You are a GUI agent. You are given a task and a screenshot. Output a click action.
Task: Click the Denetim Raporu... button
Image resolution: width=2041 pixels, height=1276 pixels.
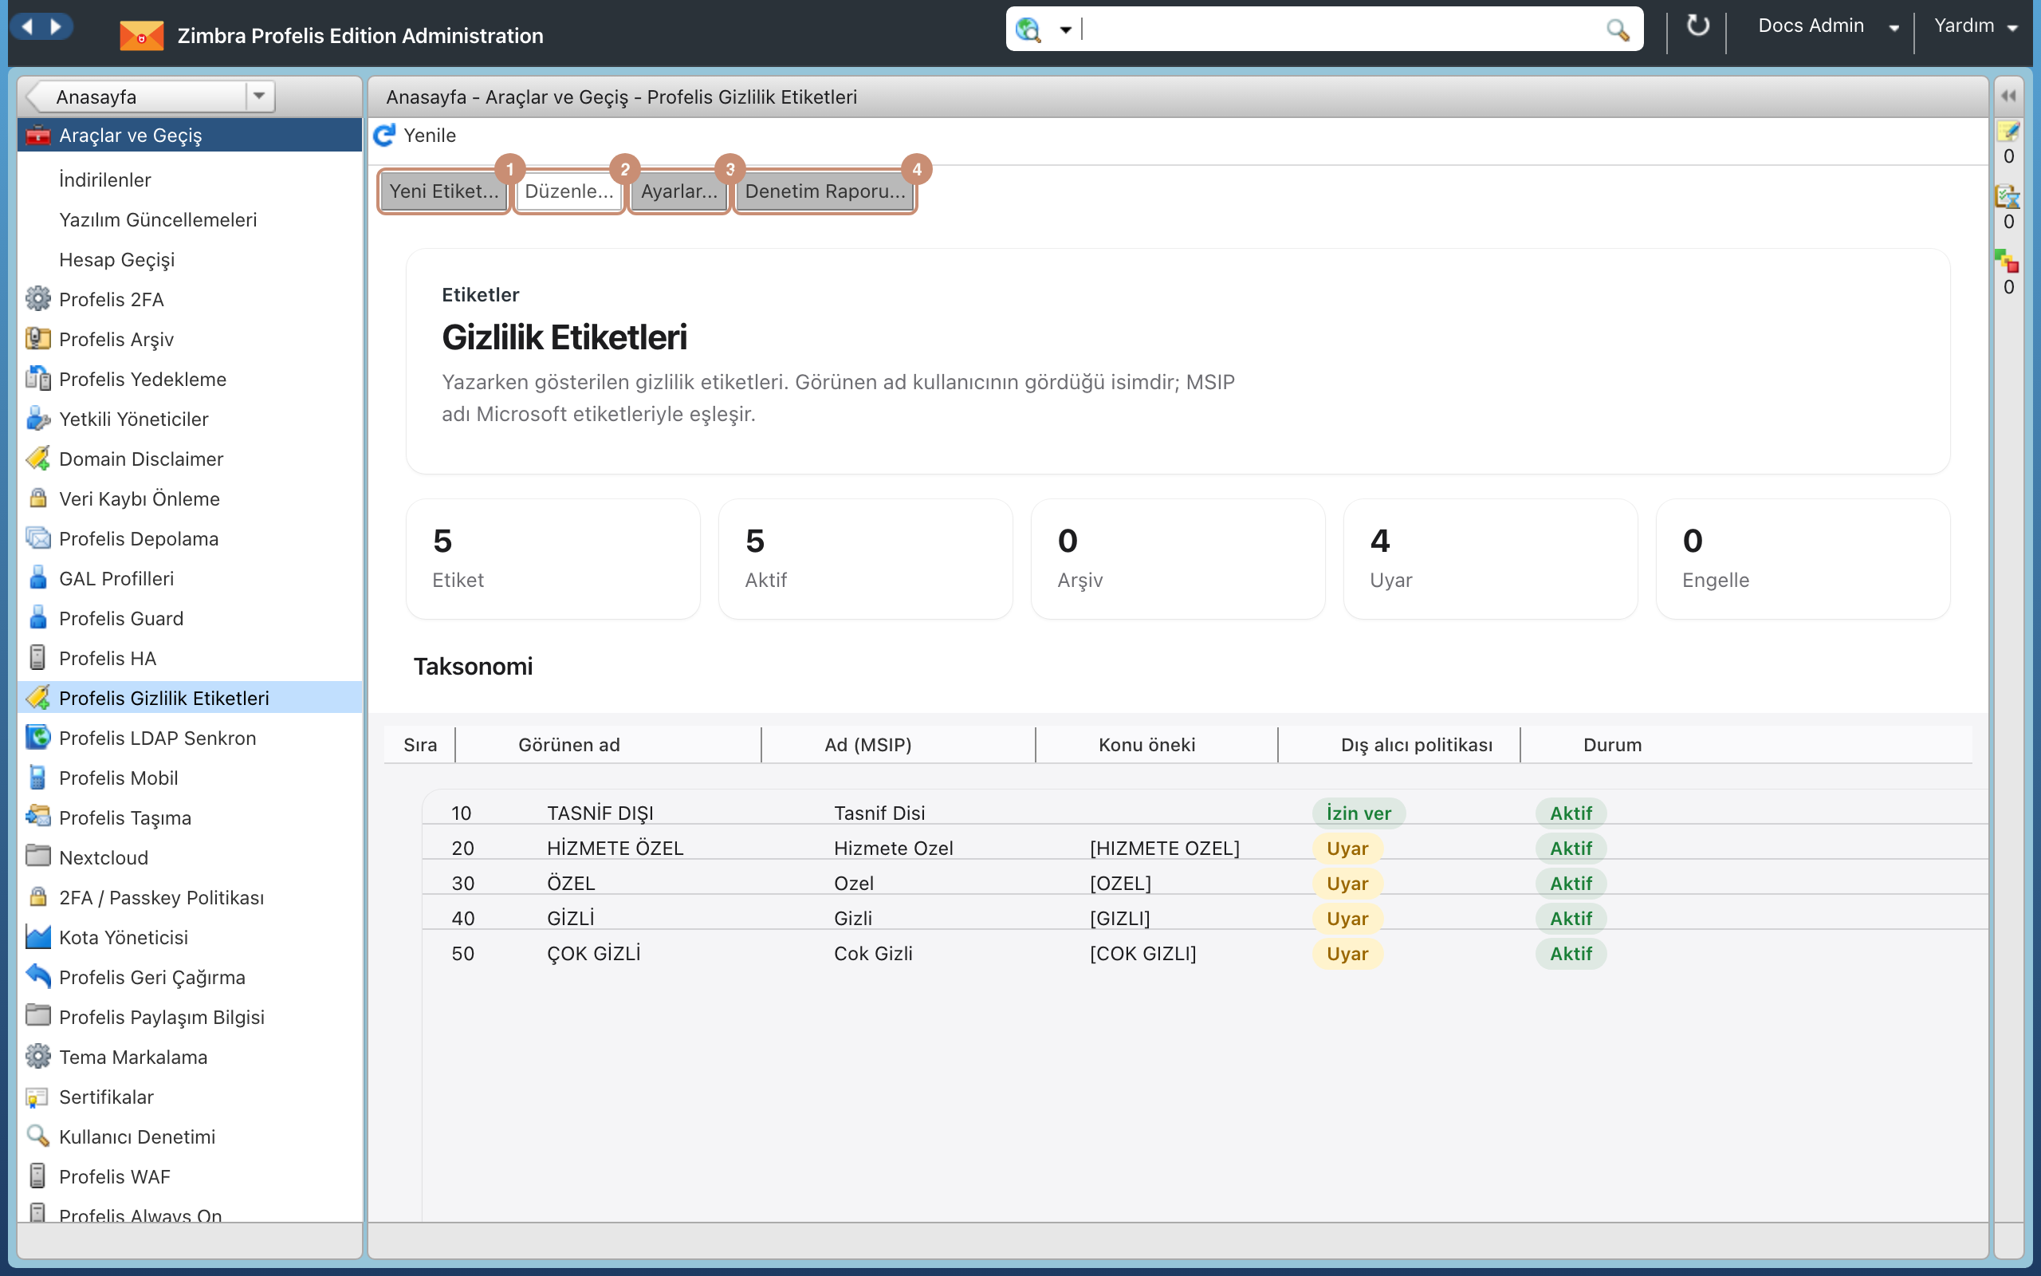[825, 191]
